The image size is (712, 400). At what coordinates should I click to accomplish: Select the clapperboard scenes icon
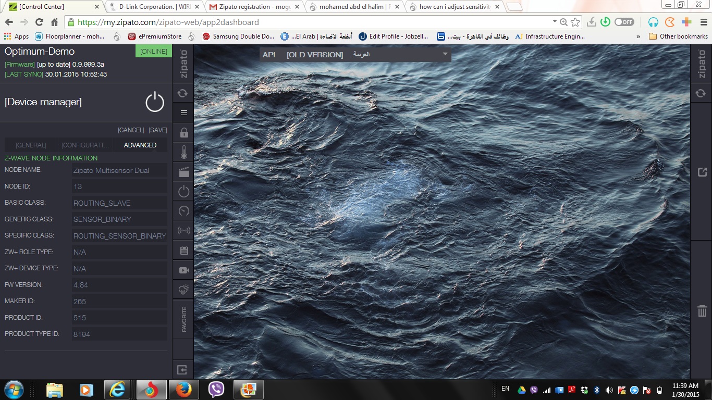coord(183,172)
